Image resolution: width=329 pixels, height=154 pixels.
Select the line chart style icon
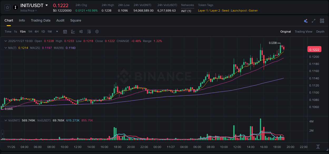(x=73, y=32)
